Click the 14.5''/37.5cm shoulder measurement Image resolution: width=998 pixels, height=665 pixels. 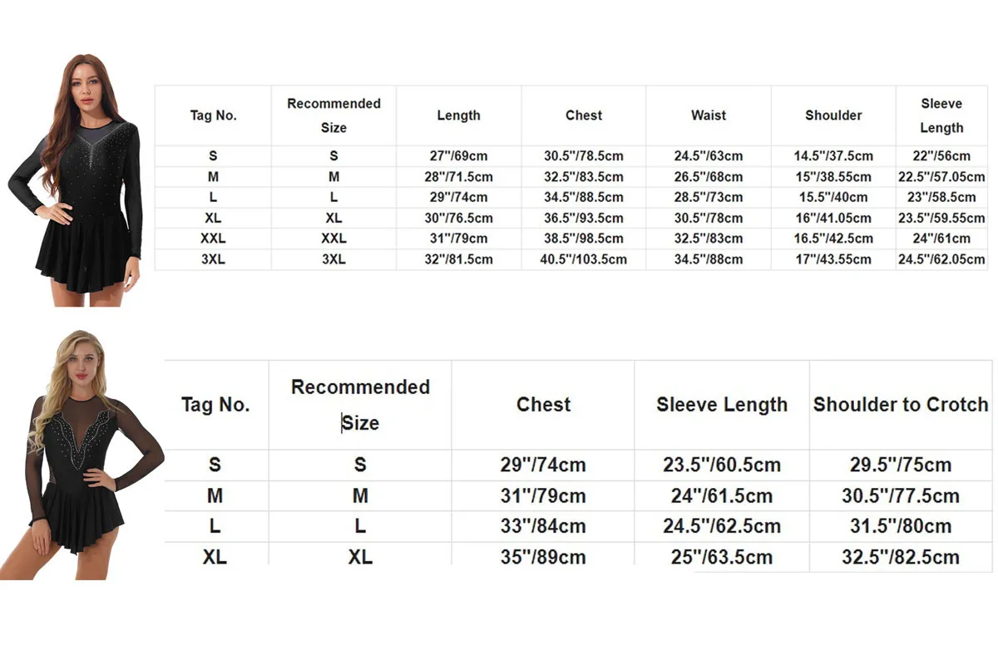833,156
